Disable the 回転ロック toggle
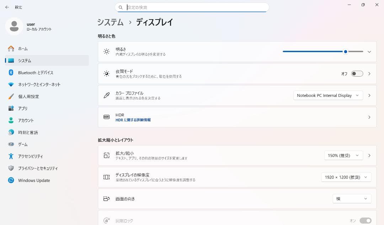The width and height of the screenshot is (384, 225). 366,220
